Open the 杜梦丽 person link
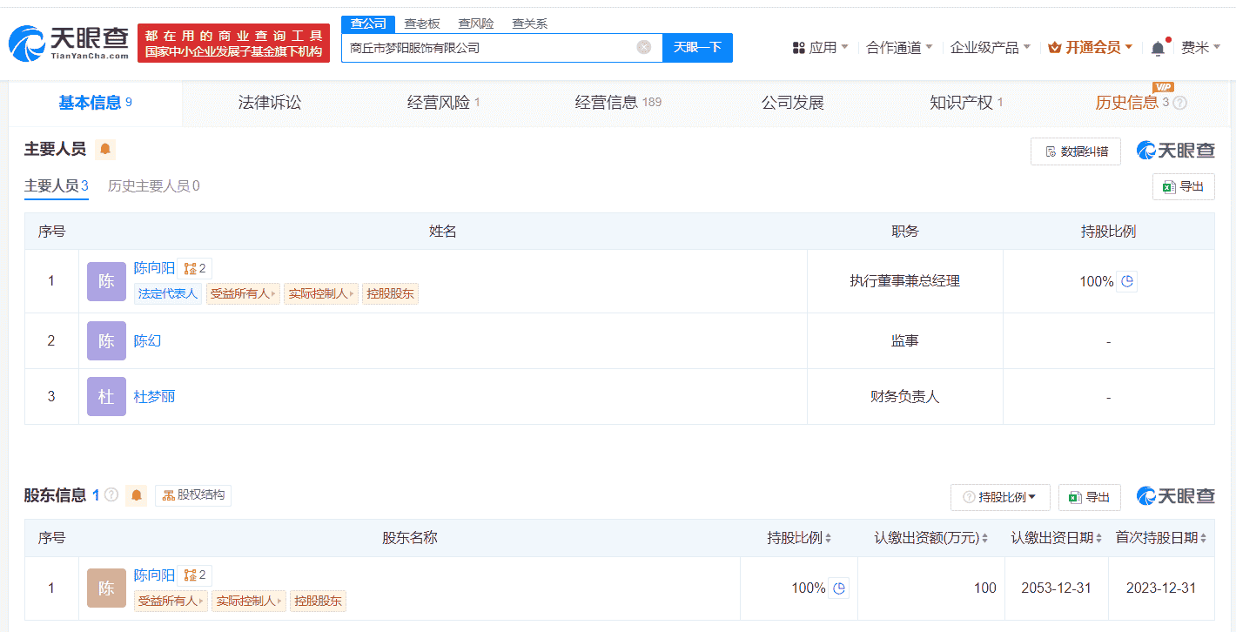Viewport: 1236px width, 632px height. tap(154, 396)
